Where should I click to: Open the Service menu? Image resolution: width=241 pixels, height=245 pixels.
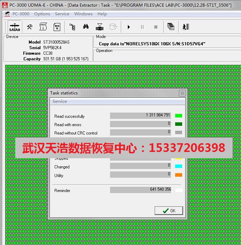click(x=62, y=14)
